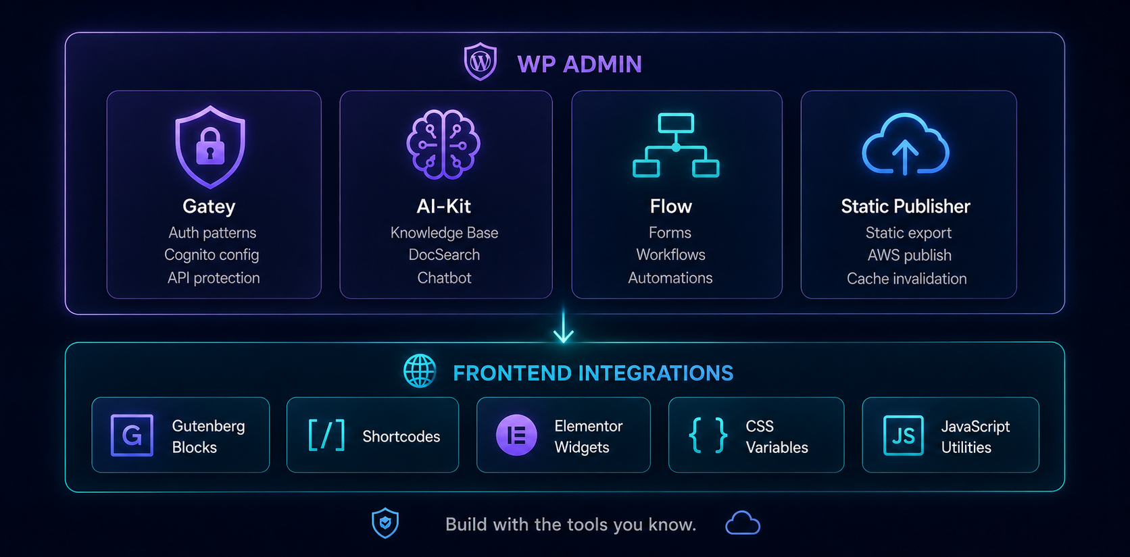Click the Gatey padlock shield icon
This screenshot has width=1130, height=557.
[x=210, y=147]
